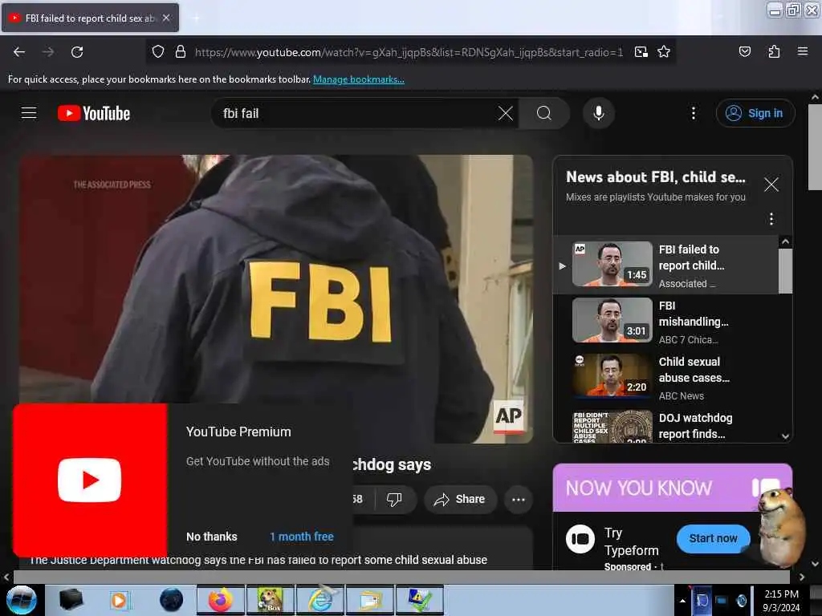The height and width of the screenshot is (616, 822).
Task: Open a new tab with plus button
Action: (196, 18)
